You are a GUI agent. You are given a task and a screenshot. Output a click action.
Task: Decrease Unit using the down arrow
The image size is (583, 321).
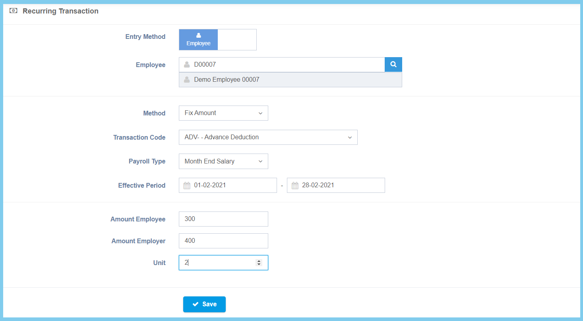(x=259, y=265)
